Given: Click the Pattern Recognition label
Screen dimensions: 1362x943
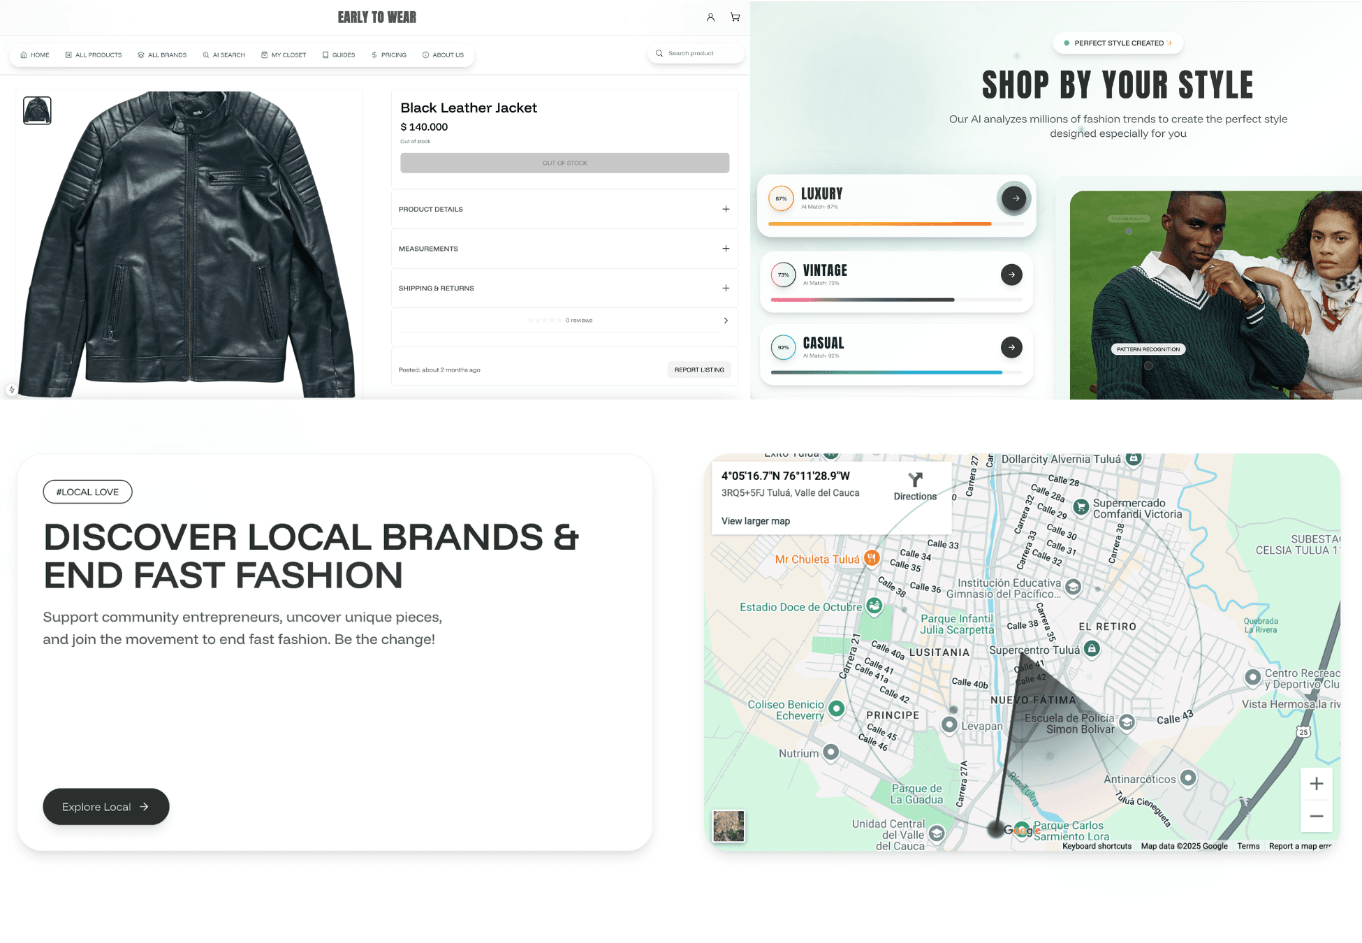Looking at the screenshot, I should 1148,349.
